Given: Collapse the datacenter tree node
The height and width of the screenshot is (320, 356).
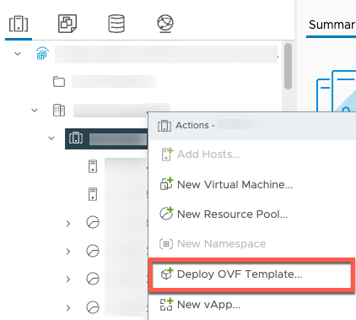Looking at the screenshot, I should (x=35, y=110).
